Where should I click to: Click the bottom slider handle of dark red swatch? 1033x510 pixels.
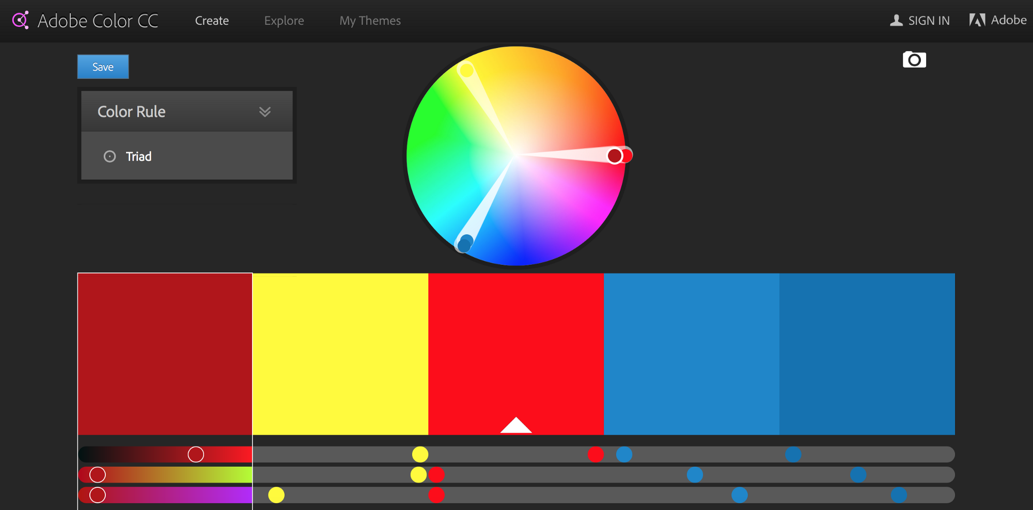point(98,495)
